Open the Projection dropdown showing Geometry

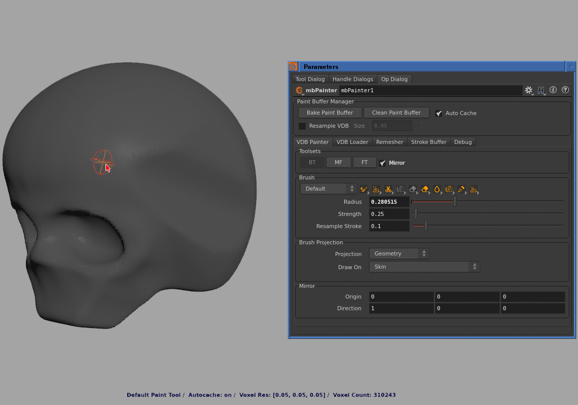399,253
